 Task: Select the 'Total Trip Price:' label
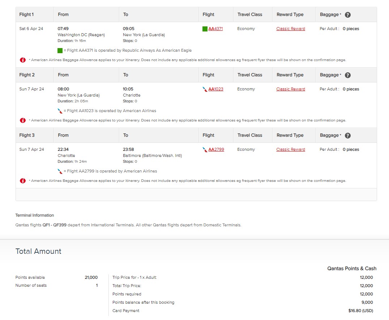click(127, 286)
